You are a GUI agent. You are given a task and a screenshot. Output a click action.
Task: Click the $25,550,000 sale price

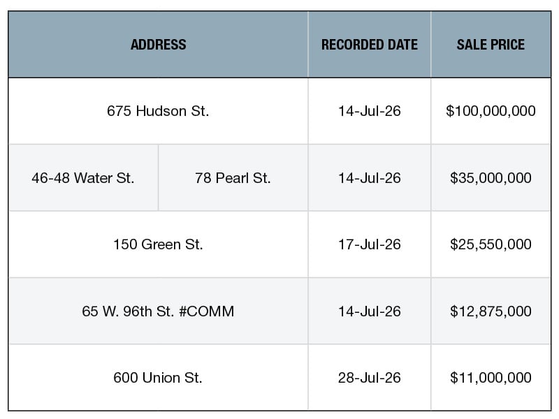coord(491,244)
